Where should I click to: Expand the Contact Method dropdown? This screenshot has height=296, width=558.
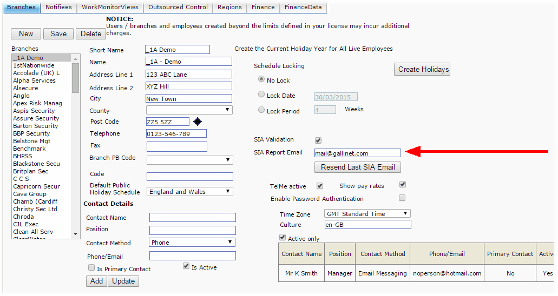[192, 243]
